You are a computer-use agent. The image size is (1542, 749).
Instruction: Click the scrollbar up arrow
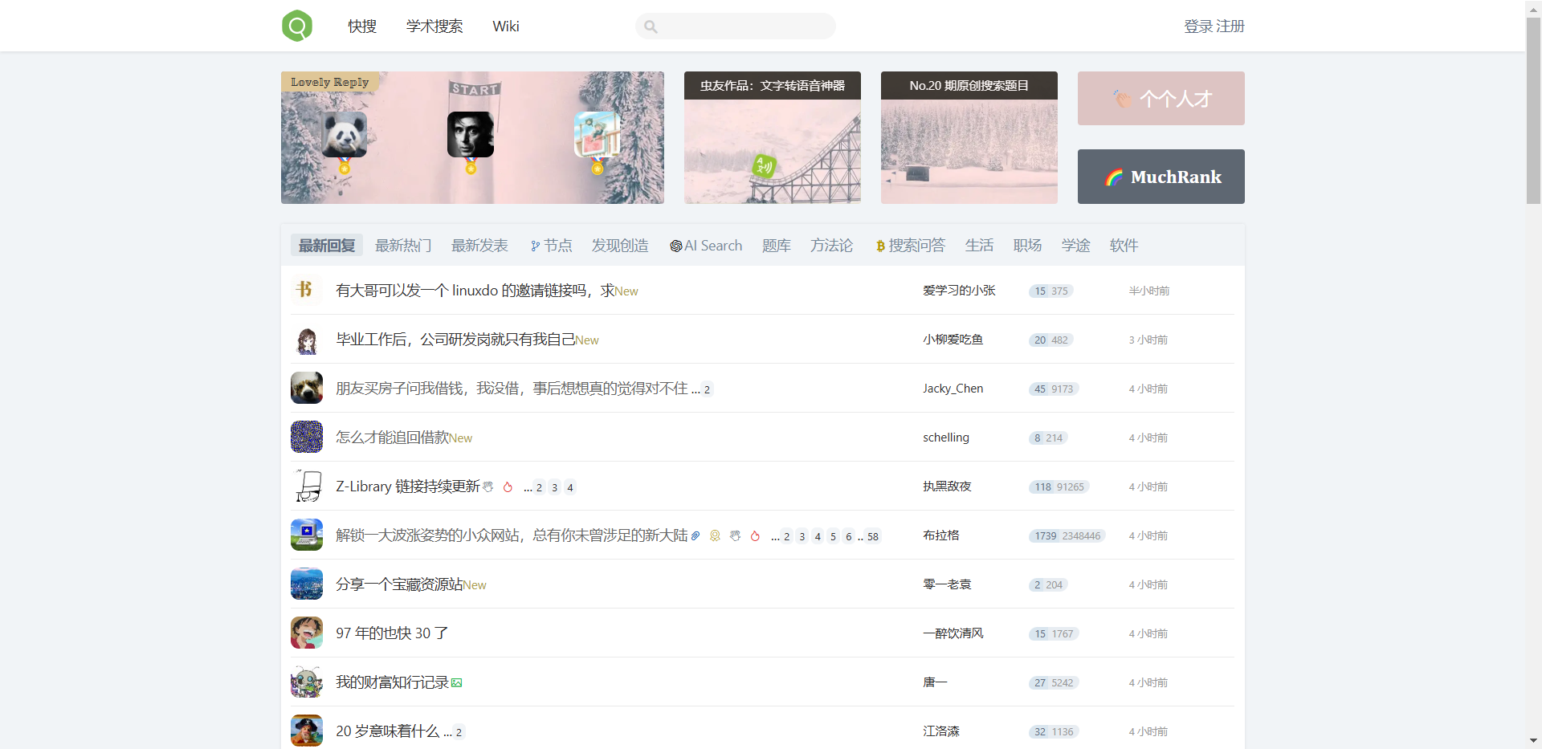(x=1533, y=8)
